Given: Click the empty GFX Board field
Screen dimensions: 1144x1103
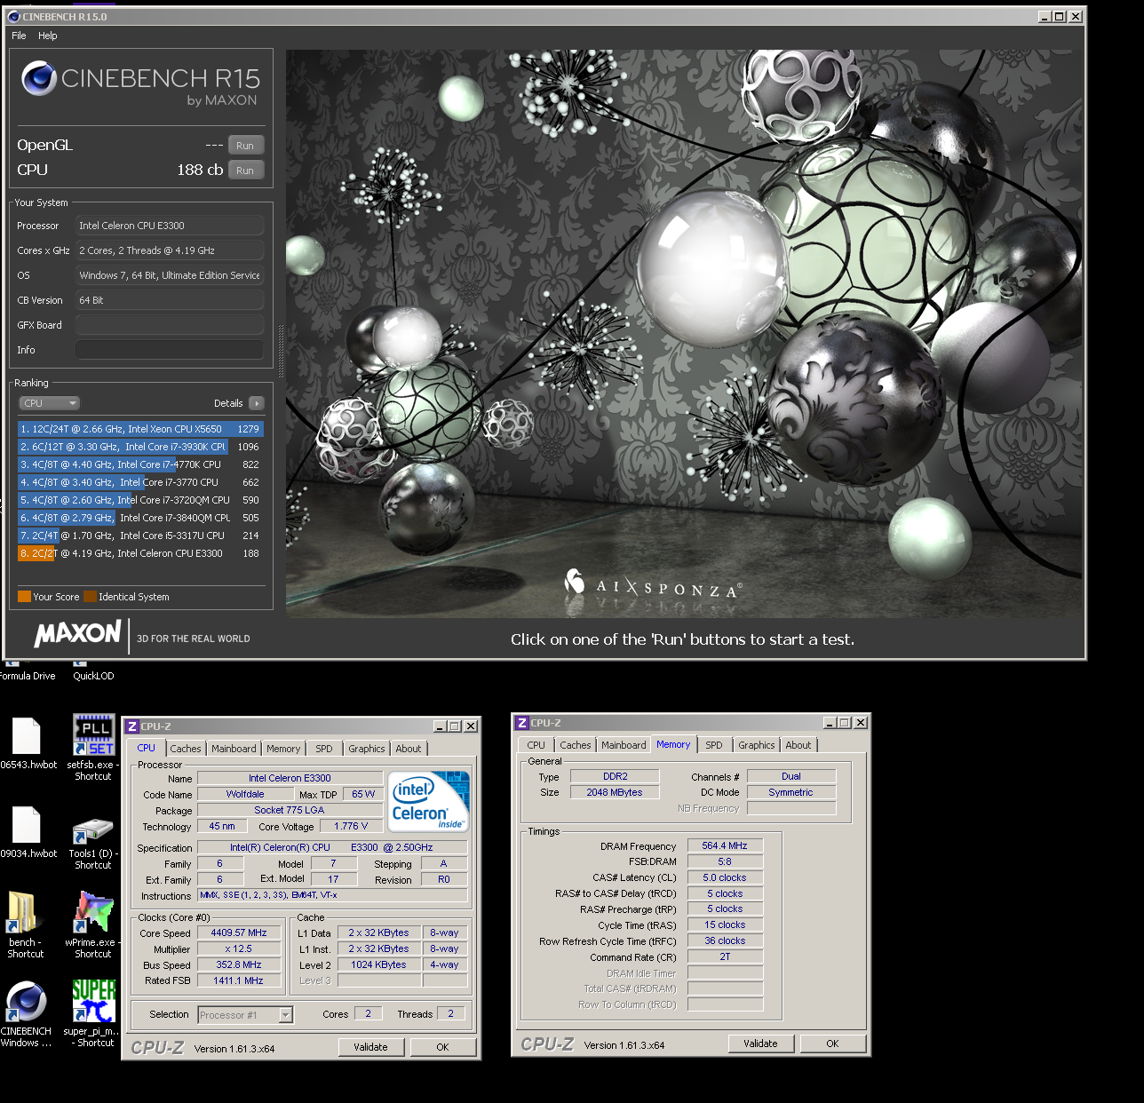Looking at the screenshot, I should tap(169, 325).
